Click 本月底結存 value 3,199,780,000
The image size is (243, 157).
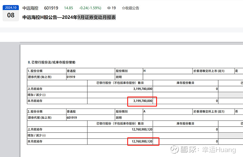143,101
